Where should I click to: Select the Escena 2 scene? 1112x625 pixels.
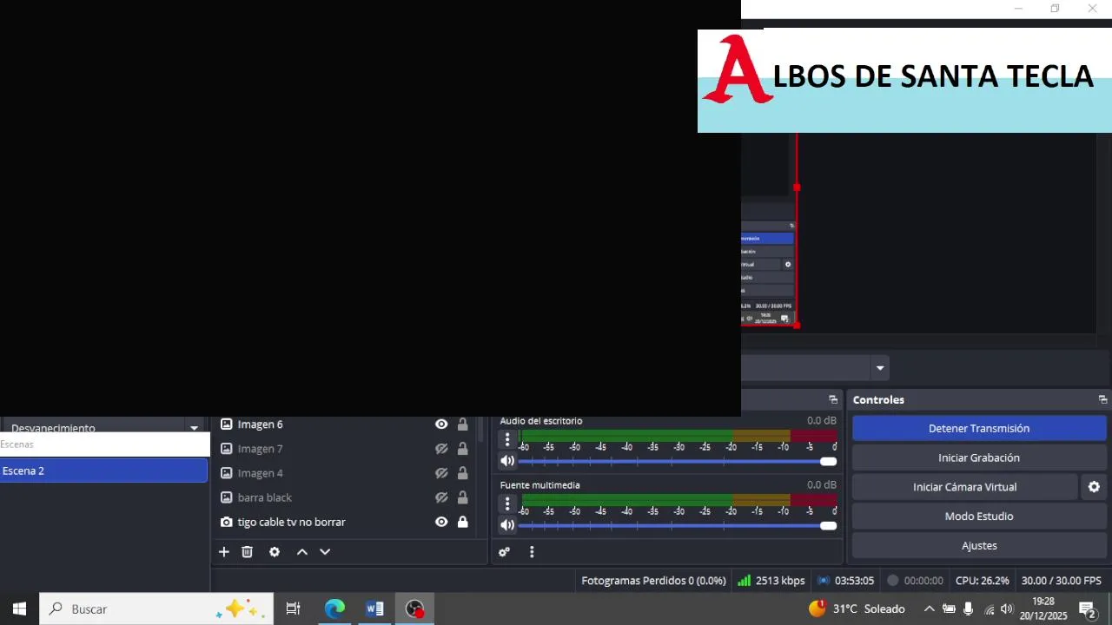[104, 470]
